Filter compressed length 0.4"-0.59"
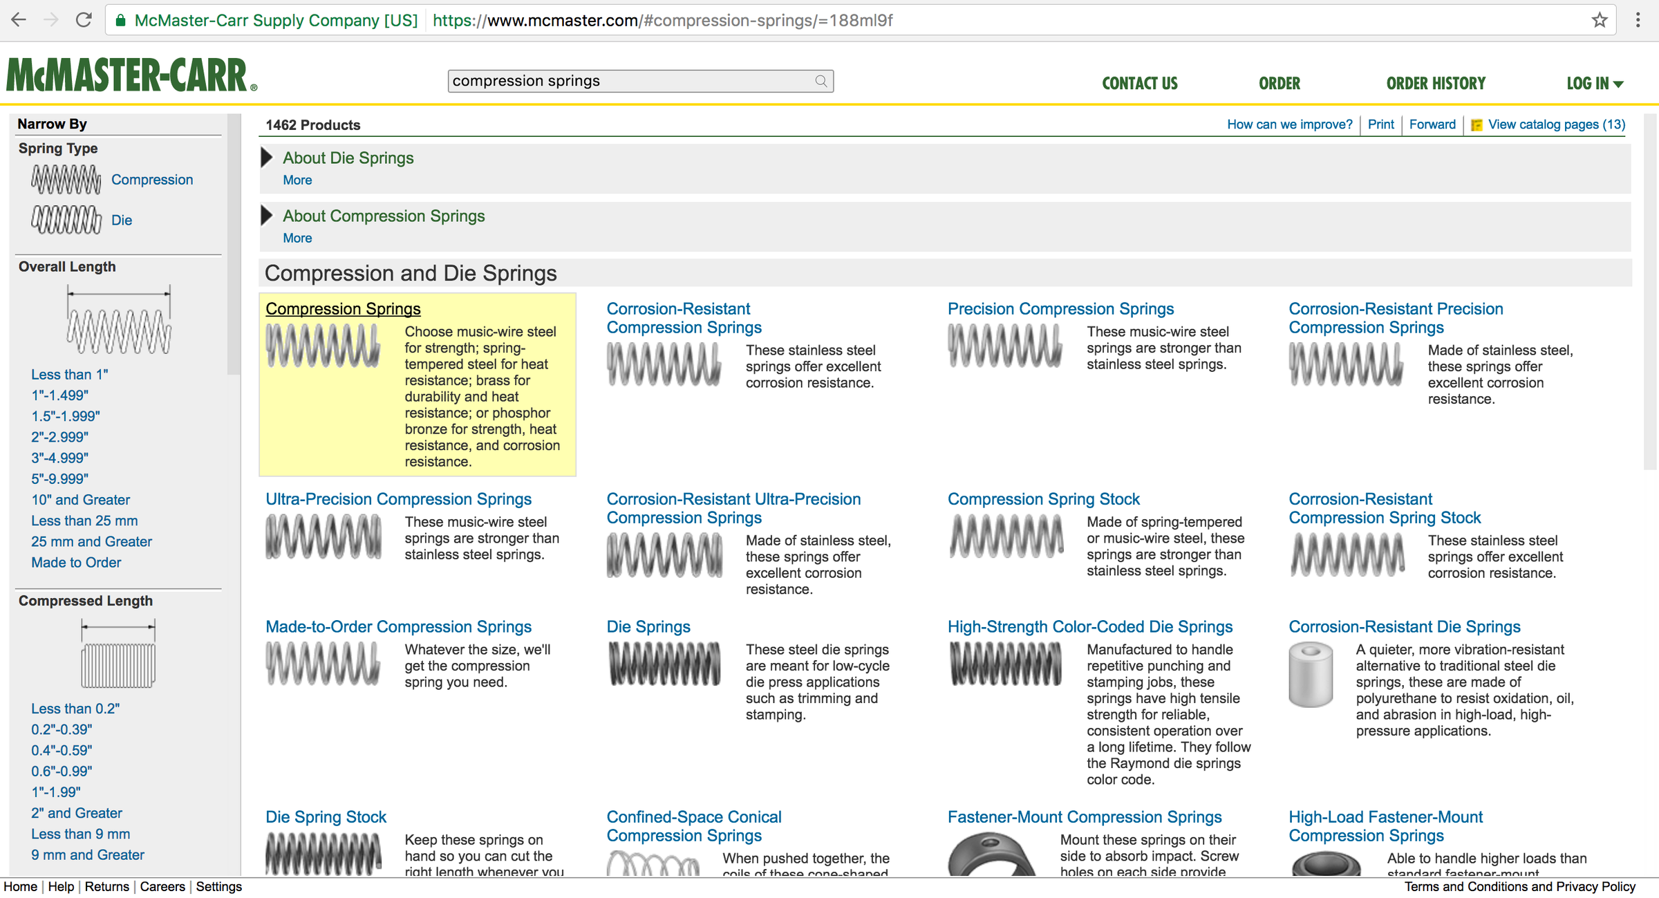This screenshot has height=898, width=1659. (x=62, y=750)
